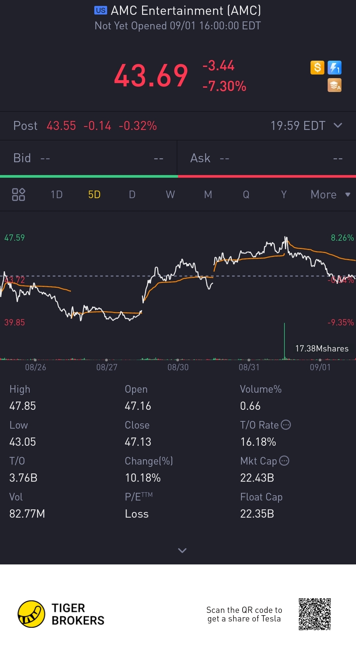Switch to the 1D chart tab

point(57,195)
